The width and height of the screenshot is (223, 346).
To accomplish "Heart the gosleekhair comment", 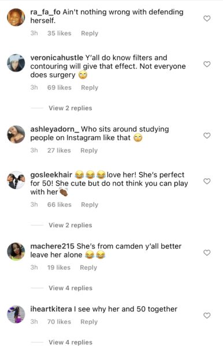I will 207,181.
